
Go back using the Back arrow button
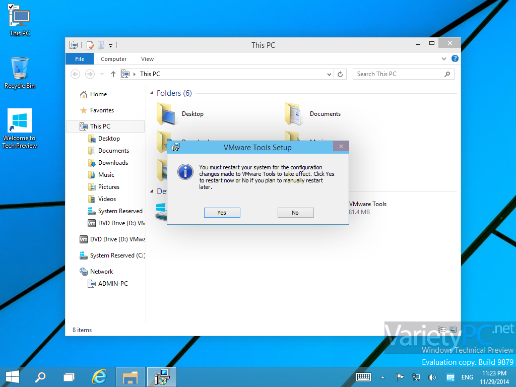[x=76, y=74]
